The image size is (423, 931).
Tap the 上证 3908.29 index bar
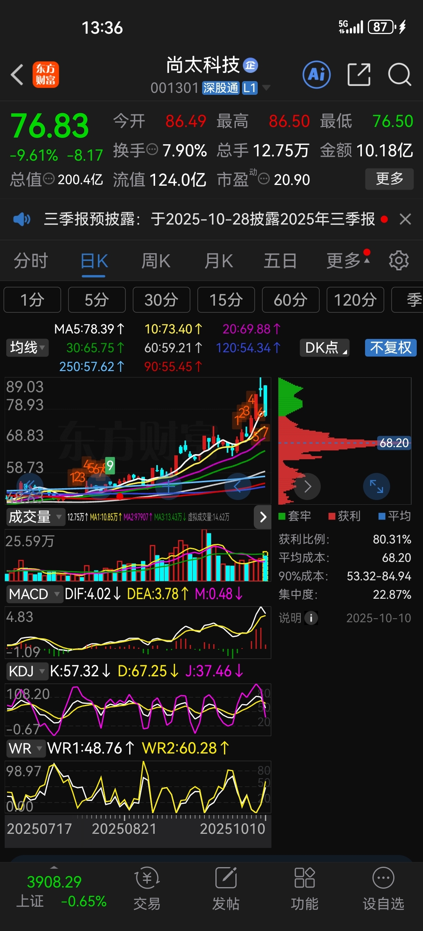pos(61,891)
